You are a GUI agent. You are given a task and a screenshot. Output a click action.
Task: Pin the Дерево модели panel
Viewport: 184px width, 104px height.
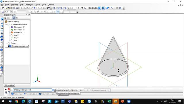click(27, 15)
